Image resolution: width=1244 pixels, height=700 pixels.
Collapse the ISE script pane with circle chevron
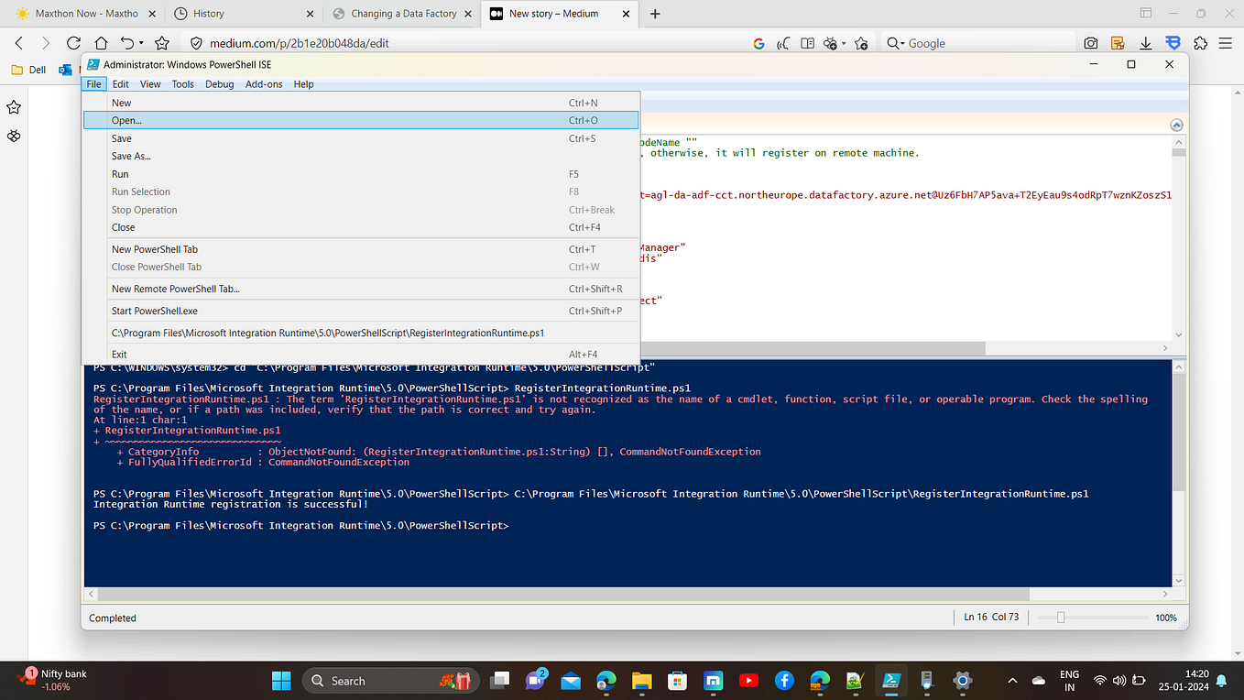(x=1176, y=124)
